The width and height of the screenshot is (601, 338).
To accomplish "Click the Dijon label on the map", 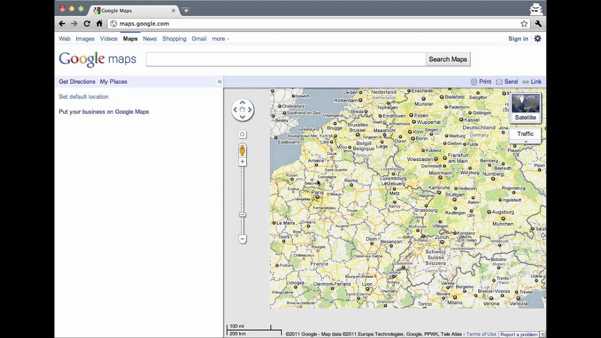I will point(371,239).
